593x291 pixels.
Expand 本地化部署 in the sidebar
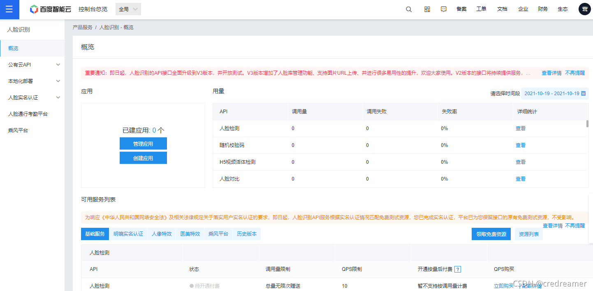pyautogui.click(x=32, y=81)
